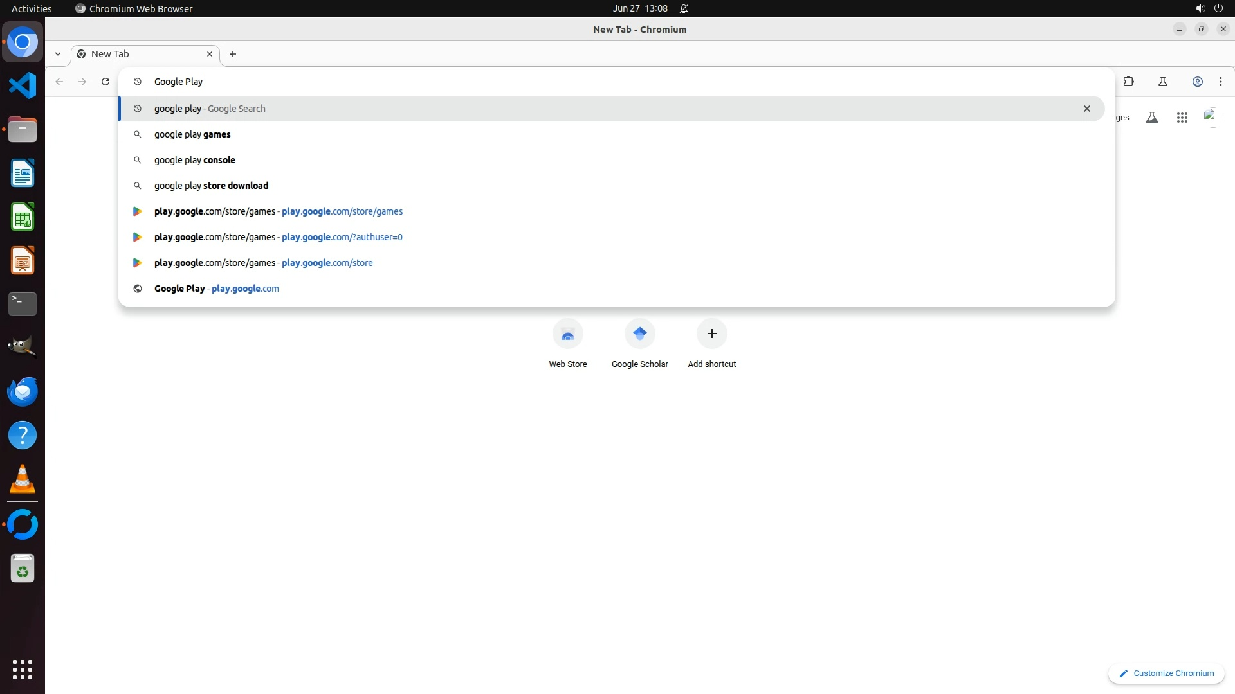Screen dimensions: 1235x694
Task: Open the Google apps grid icon
Action: (x=1182, y=118)
